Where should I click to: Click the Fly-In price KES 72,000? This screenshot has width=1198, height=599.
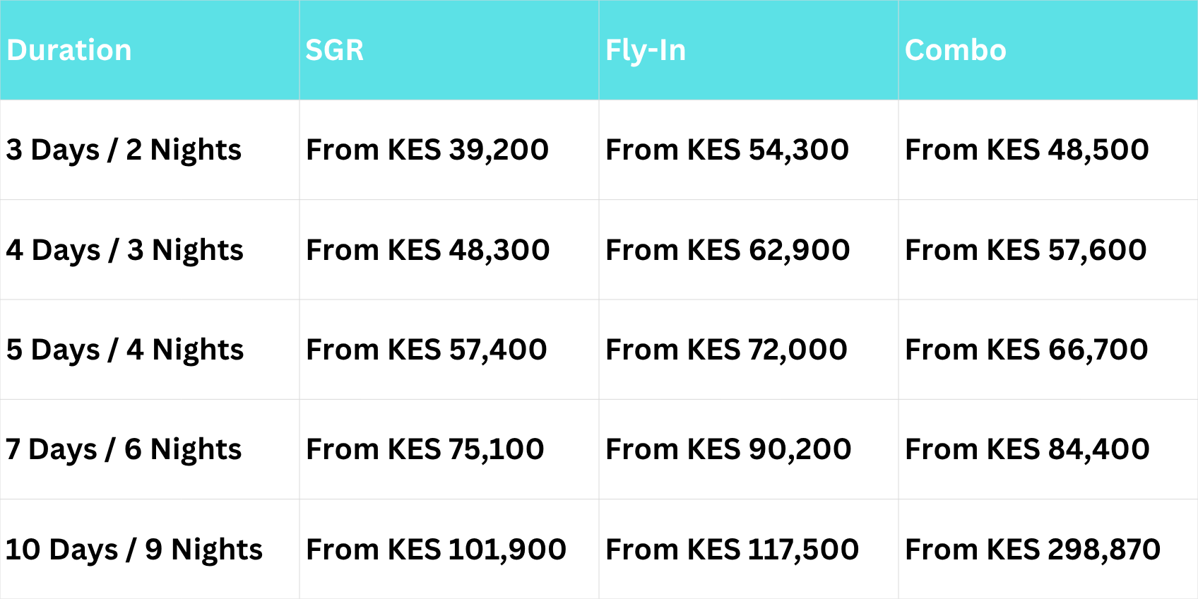coord(726,350)
